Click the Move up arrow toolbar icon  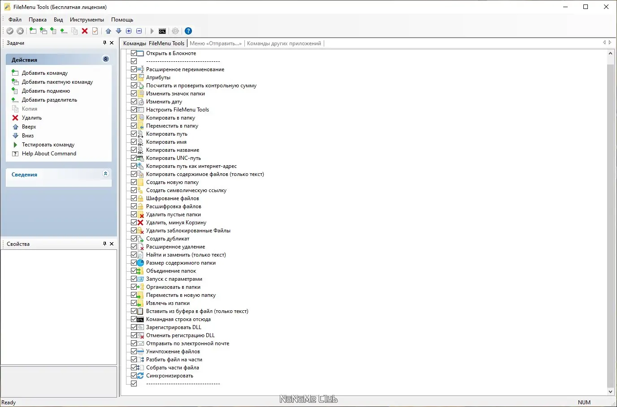point(109,31)
